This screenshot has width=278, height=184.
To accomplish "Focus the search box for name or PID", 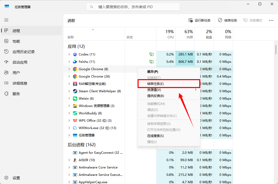I will coord(133,7).
